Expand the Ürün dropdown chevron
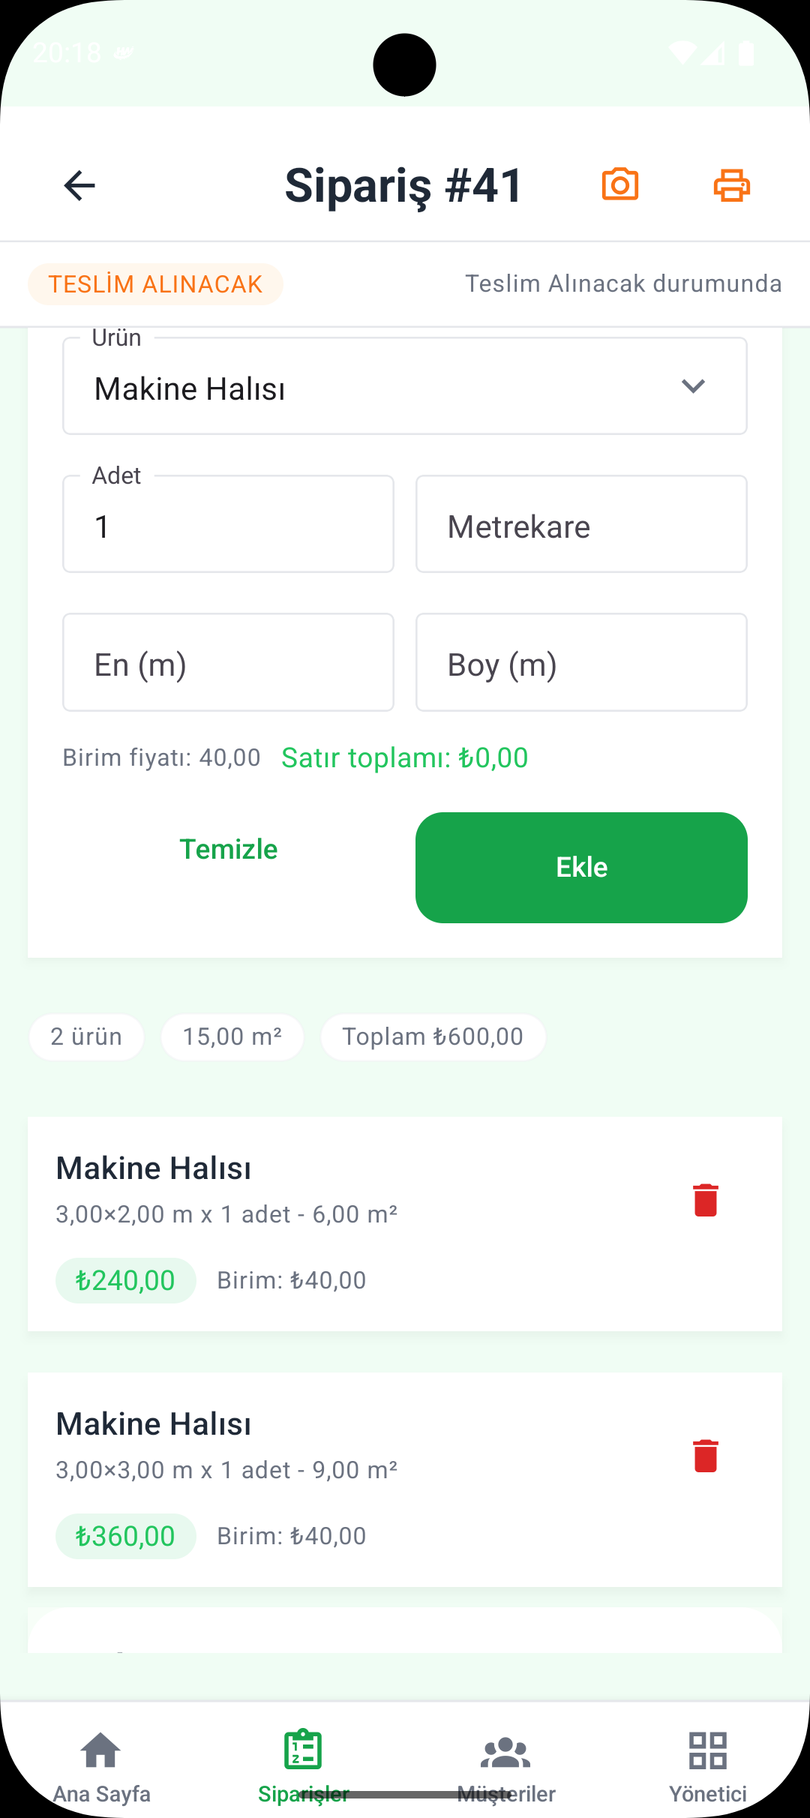Image resolution: width=810 pixels, height=1818 pixels. pos(693,386)
